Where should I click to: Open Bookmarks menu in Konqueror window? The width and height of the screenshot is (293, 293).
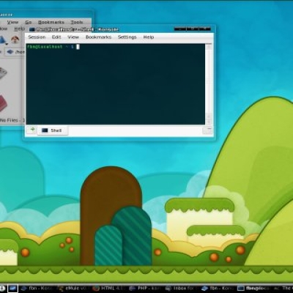(51, 22)
